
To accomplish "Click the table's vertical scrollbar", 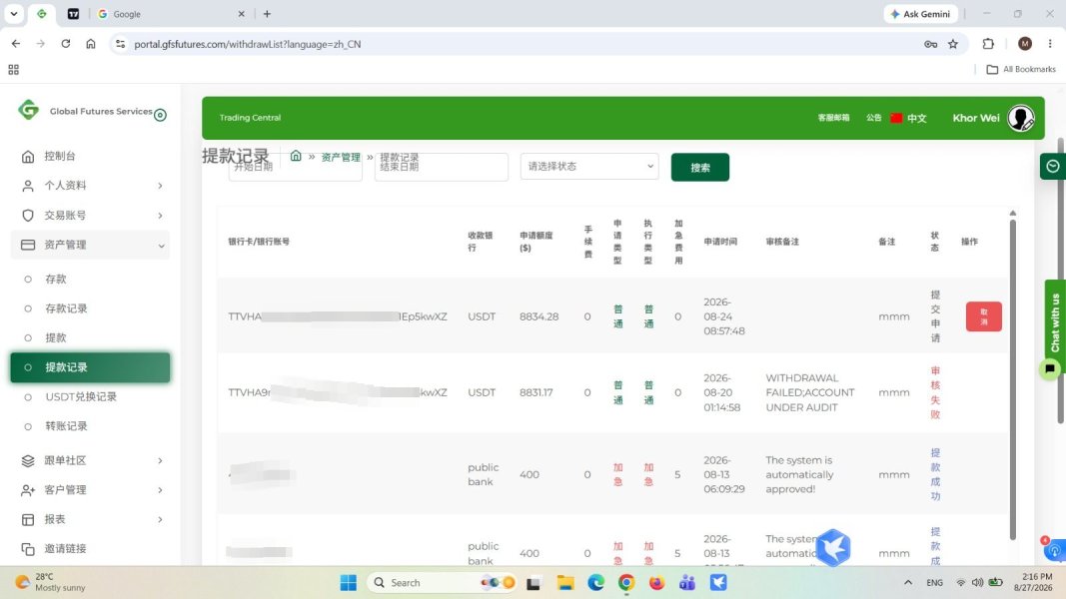I will coord(1012,377).
